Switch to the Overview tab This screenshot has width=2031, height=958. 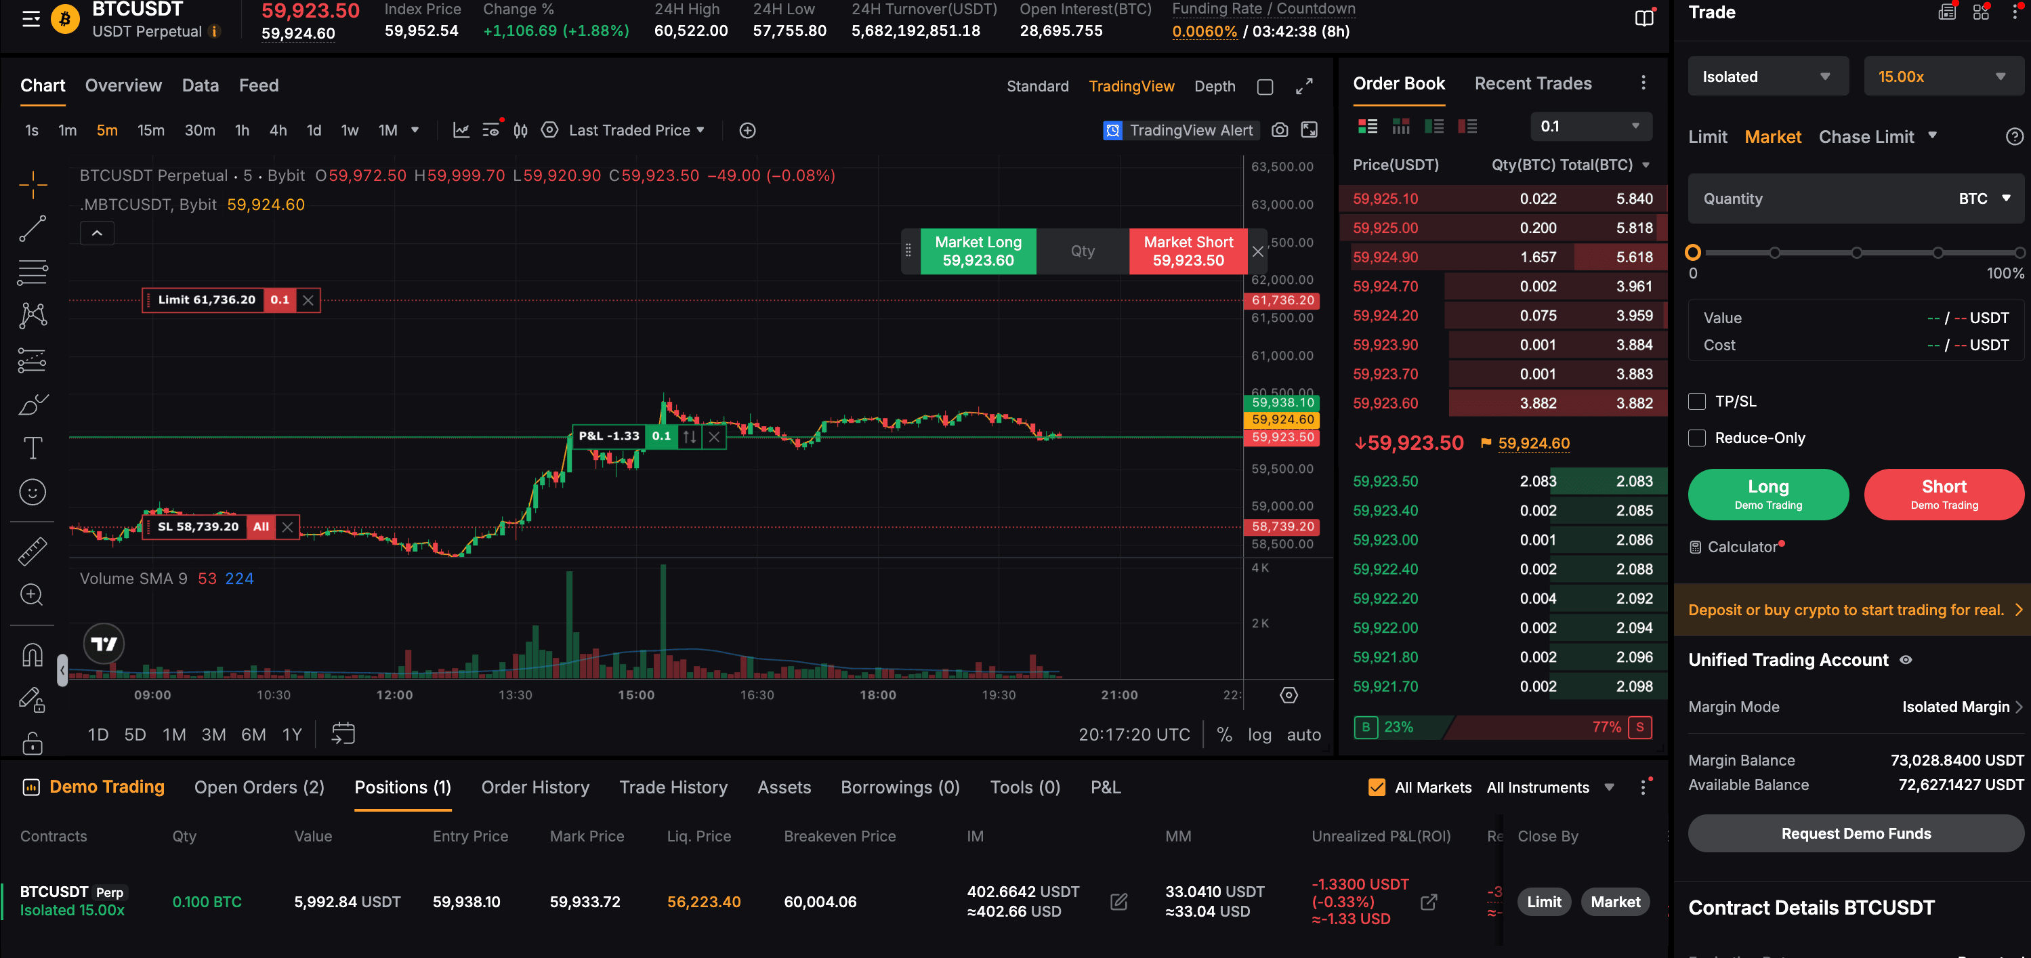[123, 85]
